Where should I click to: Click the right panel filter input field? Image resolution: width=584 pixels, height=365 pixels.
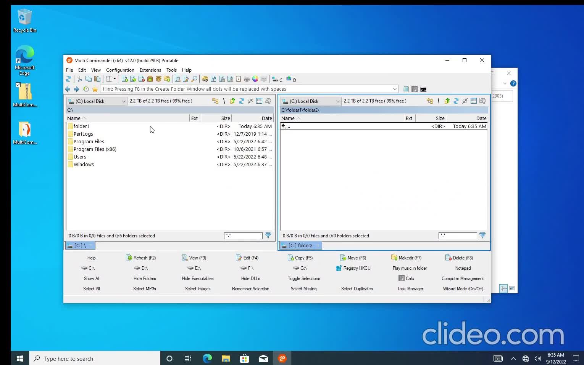pyautogui.click(x=458, y=235)
